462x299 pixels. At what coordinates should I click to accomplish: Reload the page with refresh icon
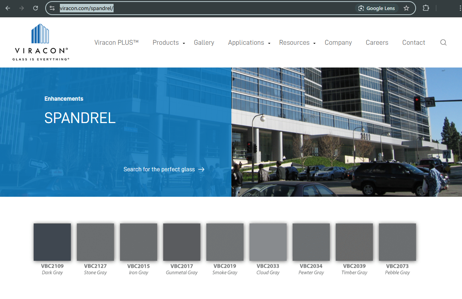(x=36, y=8)
